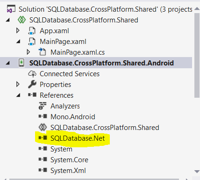Image resolution: width=200 pixels, height=180 pixels.
Task: Click the MainPage.xaml file icon
Action: 32,42
